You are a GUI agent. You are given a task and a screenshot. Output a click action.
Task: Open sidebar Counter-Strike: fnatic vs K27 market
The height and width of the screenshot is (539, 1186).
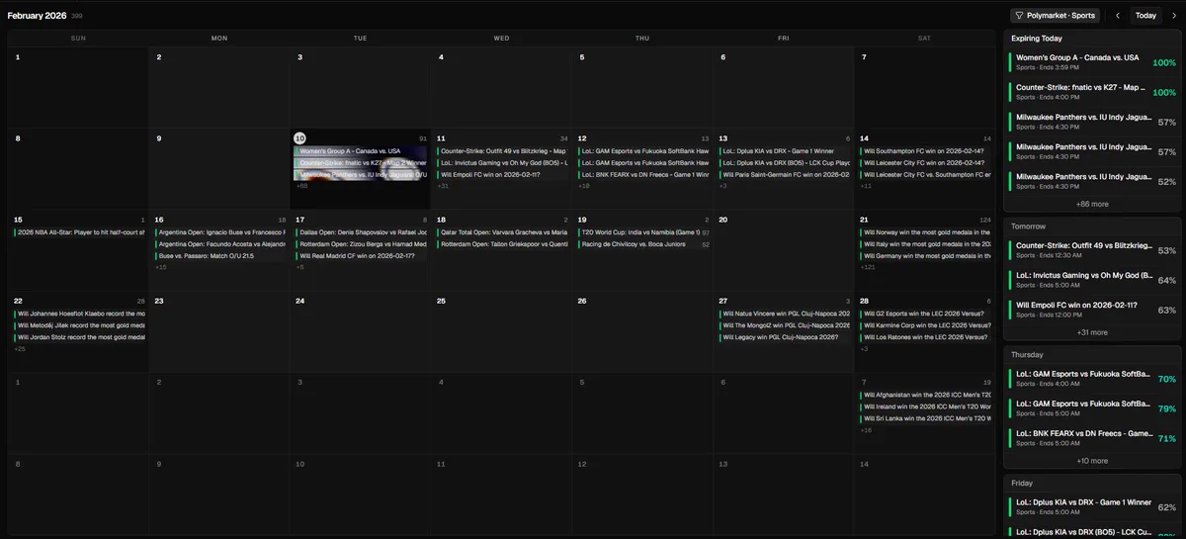tap(1092, 92)
